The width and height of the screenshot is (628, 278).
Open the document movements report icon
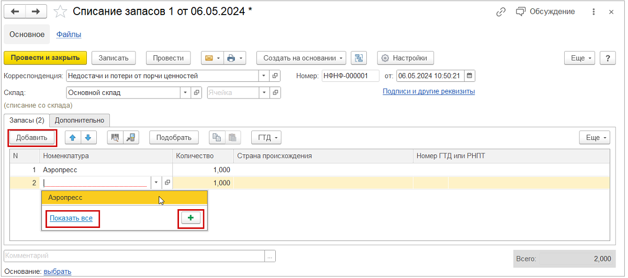coord(359,58)
